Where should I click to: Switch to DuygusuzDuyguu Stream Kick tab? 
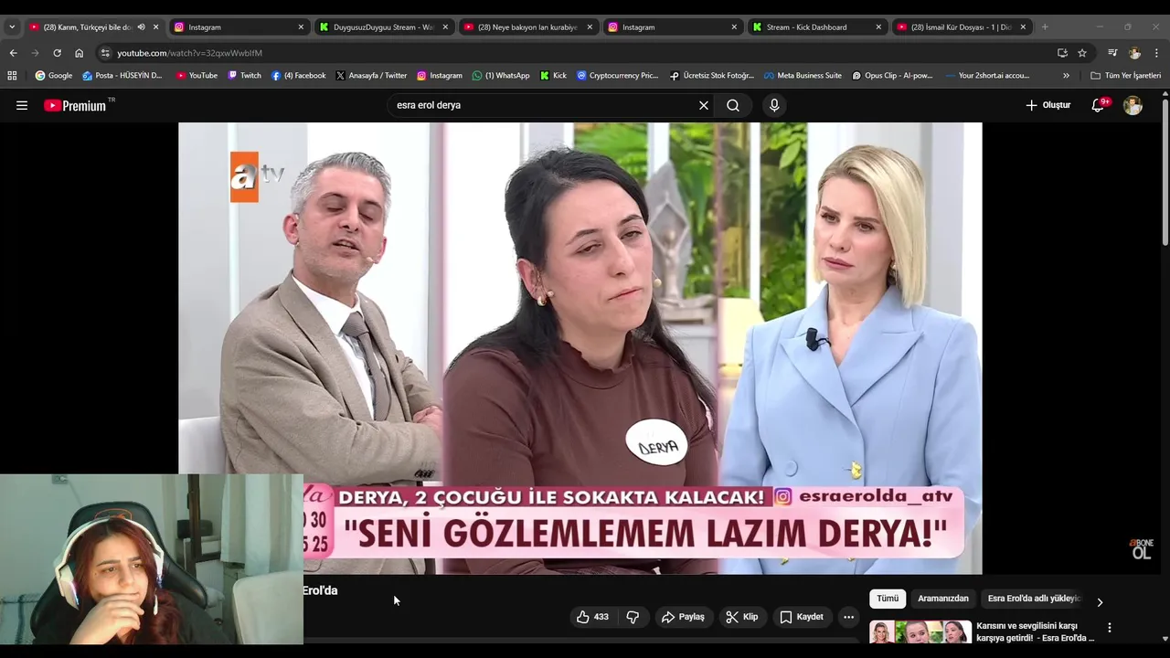(383, 27)
